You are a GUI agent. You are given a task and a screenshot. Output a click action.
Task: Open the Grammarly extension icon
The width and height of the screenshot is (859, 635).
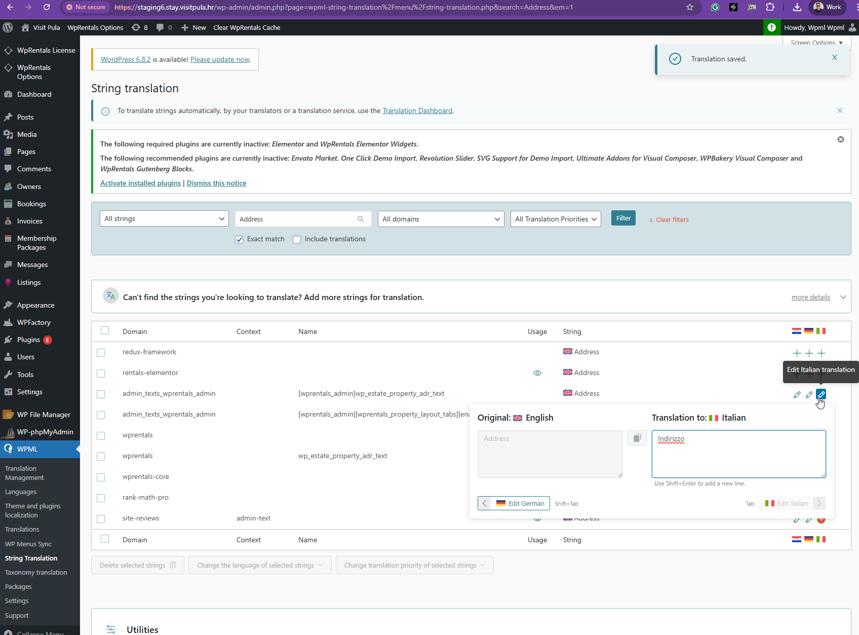[x=715, y=7]
